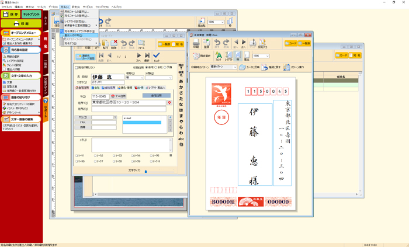
Task: Enable the 宛名印刷しない checkbox
Action: click(77, 67)
